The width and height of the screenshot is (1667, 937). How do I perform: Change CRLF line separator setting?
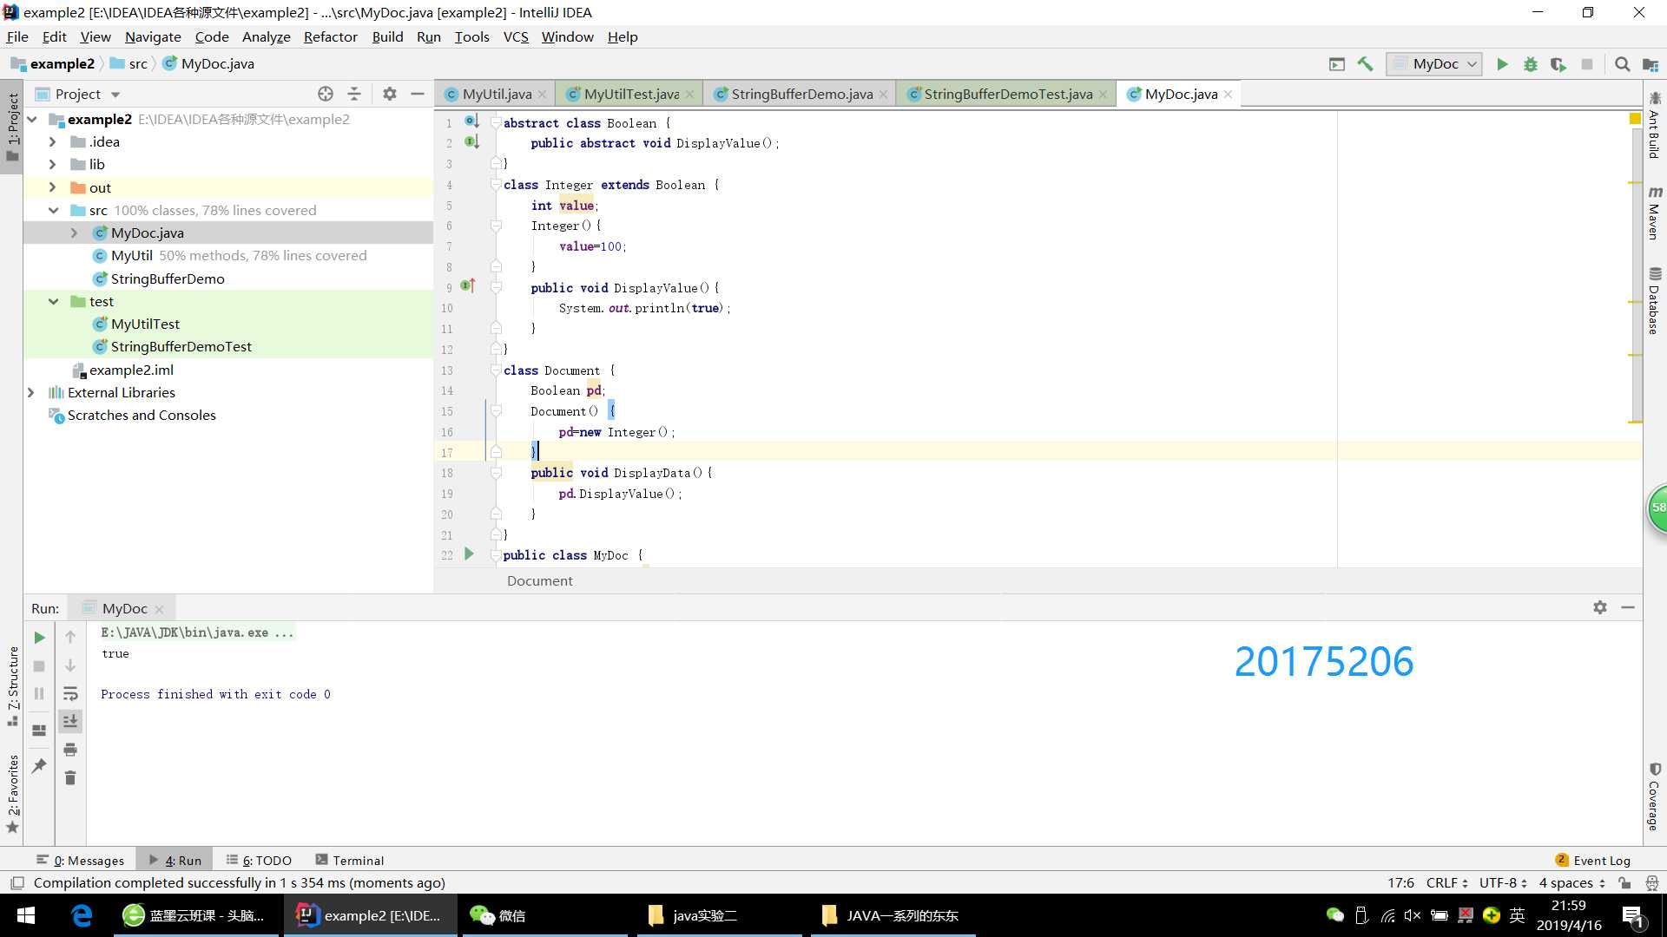pyautogui.click(x=1446, y=882)
